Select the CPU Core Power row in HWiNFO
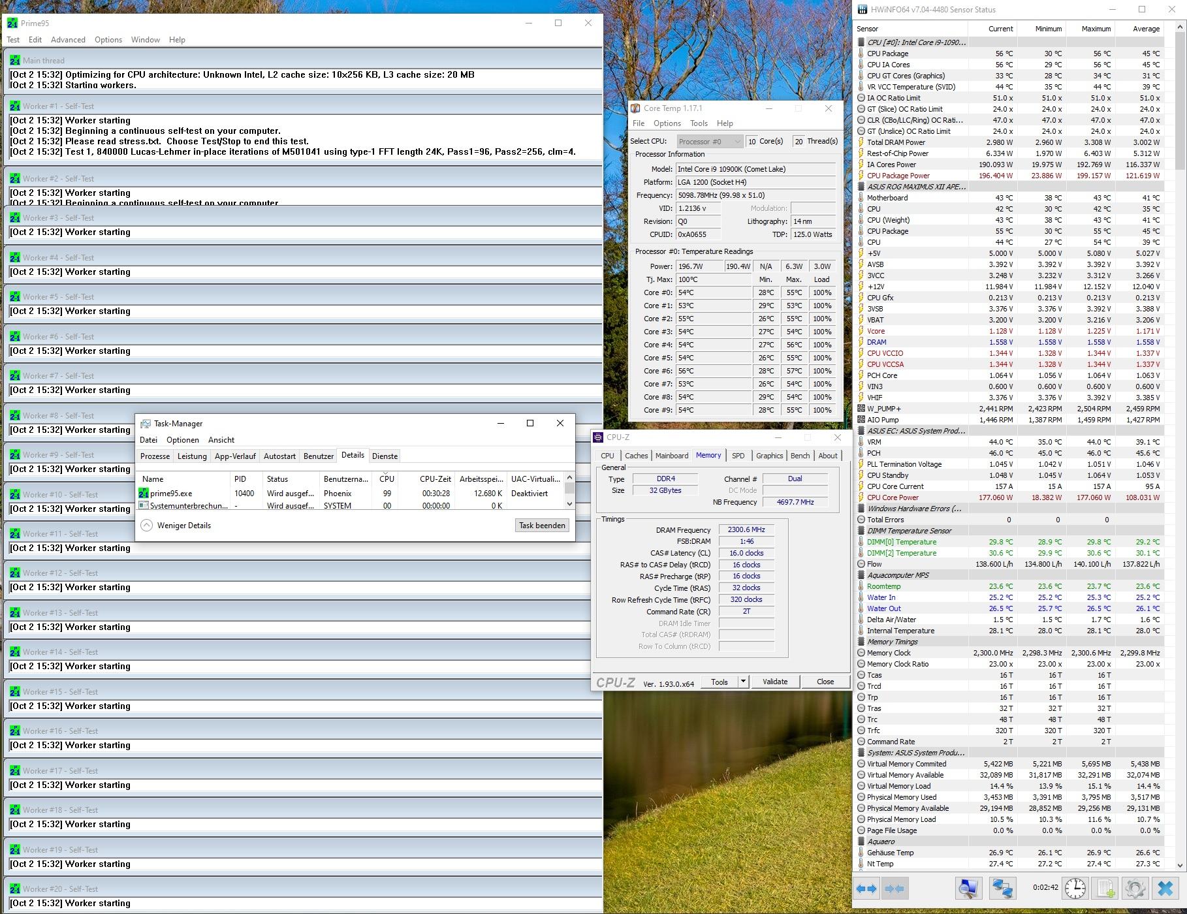The image size is (1187, 914). point(1009,497)
